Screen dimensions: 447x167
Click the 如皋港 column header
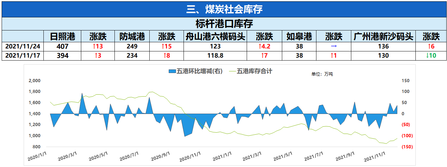click(x=299, y=36)
